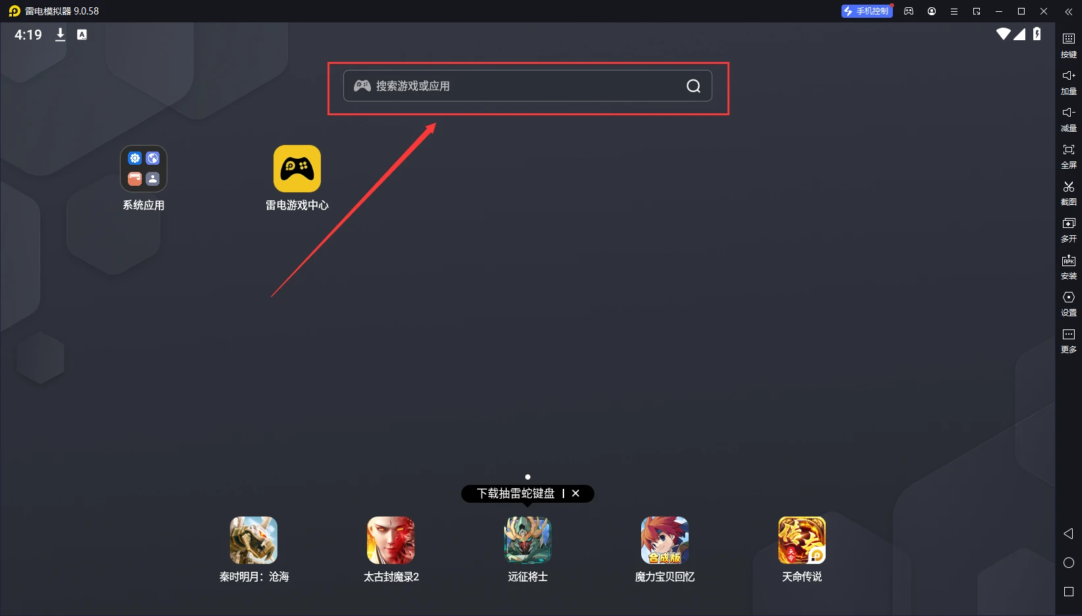The height and width of the screenshot is (616, 1082).
Task: Open the 魔力宝贝回忆 game
Action: [665, 549]
